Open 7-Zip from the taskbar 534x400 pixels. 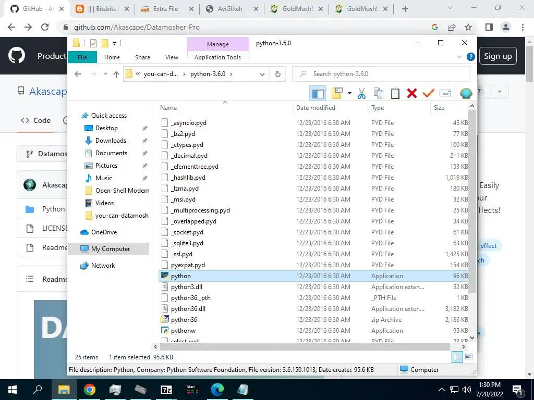[x=166, y=390]
